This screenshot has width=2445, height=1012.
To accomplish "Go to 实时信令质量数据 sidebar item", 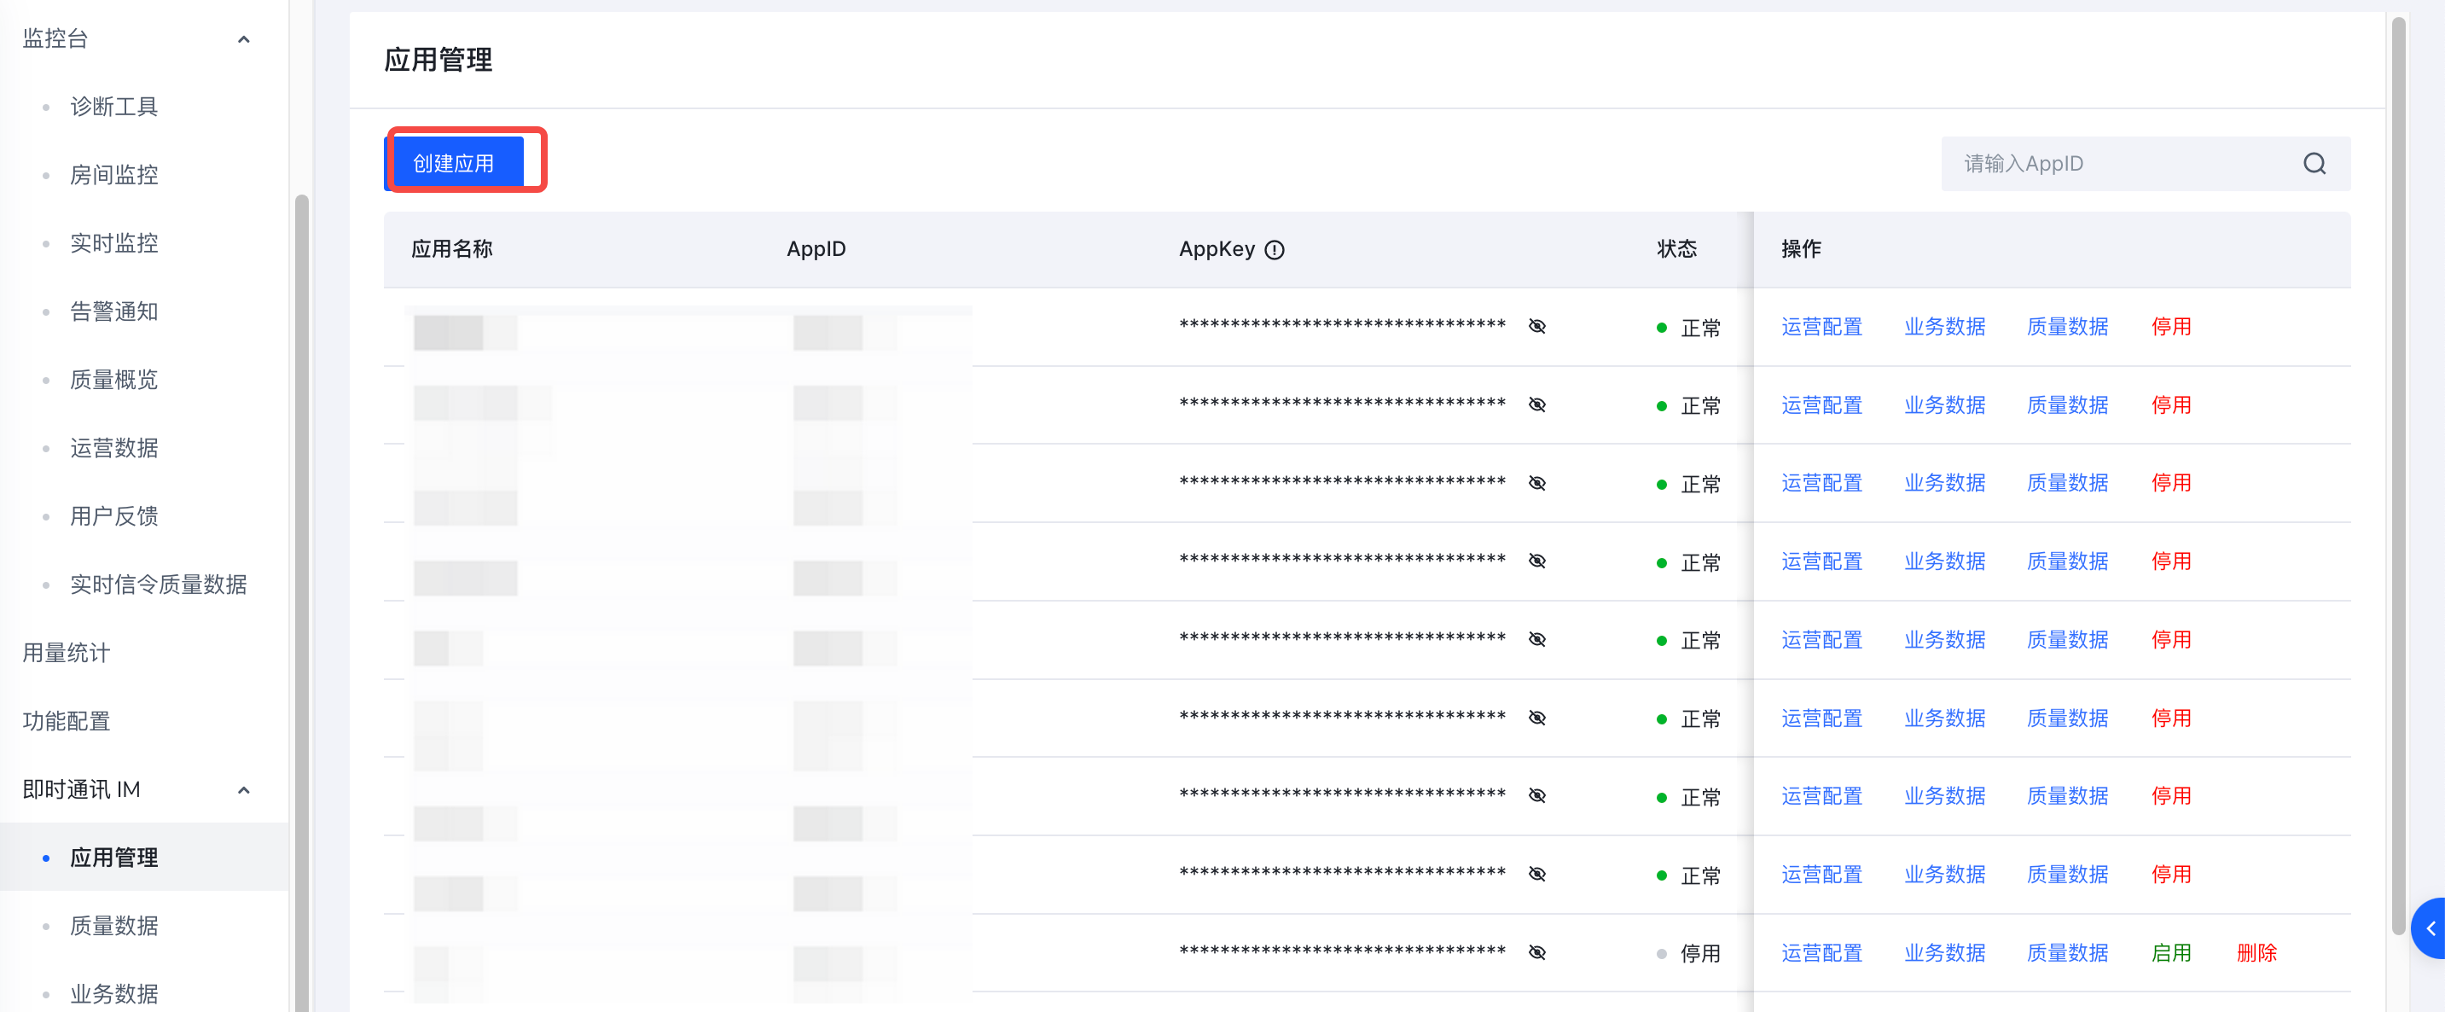I will point(159,585).
